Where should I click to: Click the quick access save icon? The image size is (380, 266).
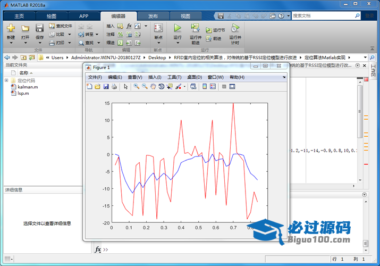coord(221,16)
